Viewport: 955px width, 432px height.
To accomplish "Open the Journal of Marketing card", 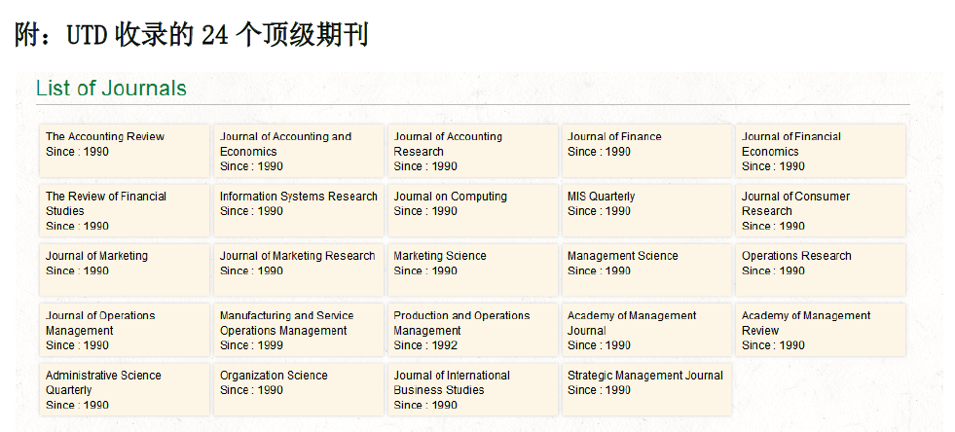I will pos(125,270).
